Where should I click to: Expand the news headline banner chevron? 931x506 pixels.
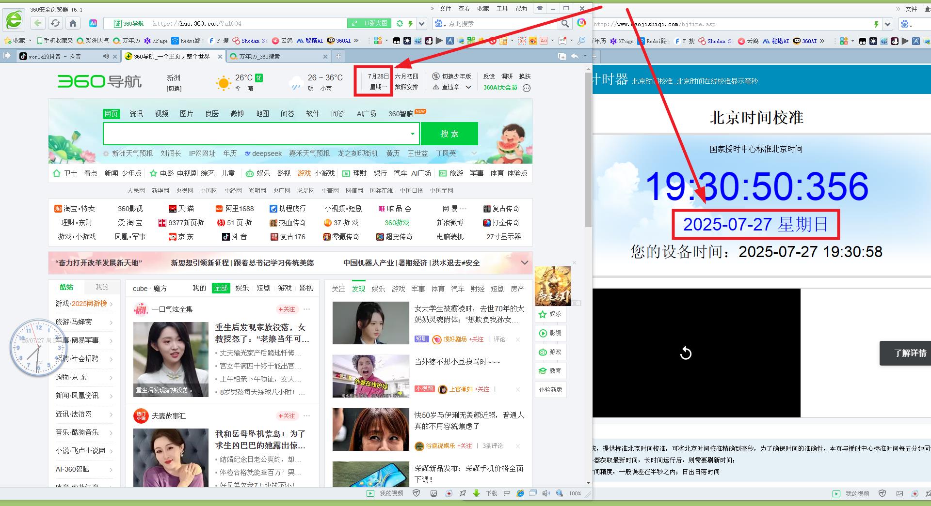(x=524, y=262)
